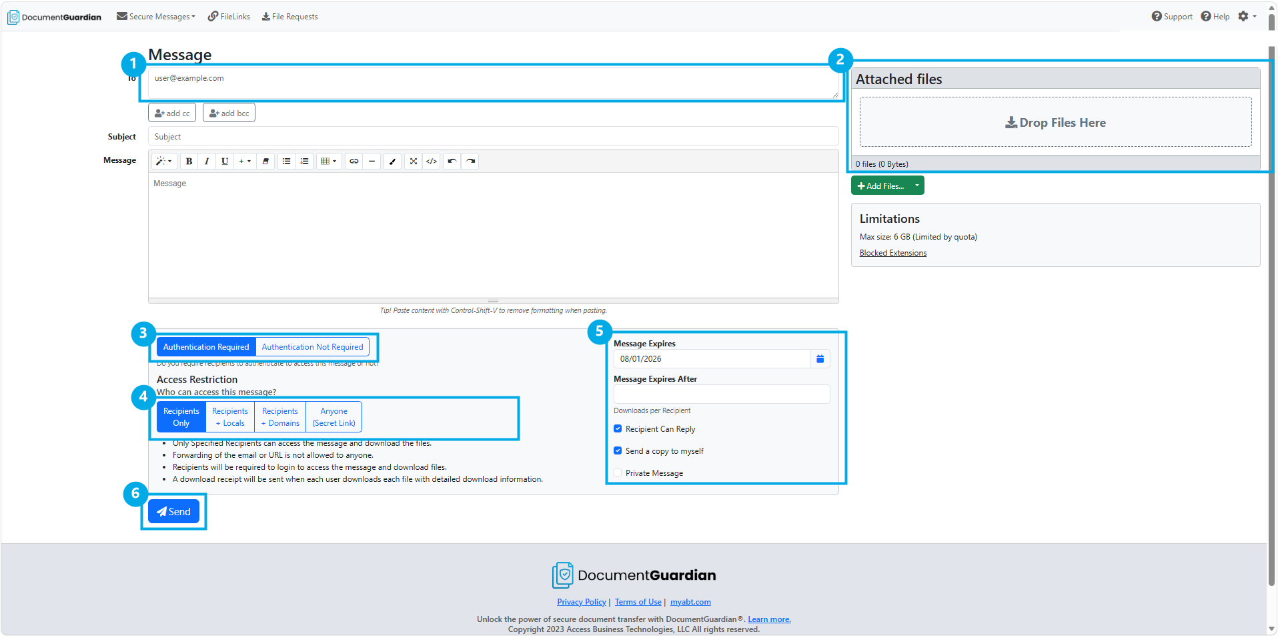
Task: Open the Help link
Action: pyautogui.click(x=1215, y=16)
